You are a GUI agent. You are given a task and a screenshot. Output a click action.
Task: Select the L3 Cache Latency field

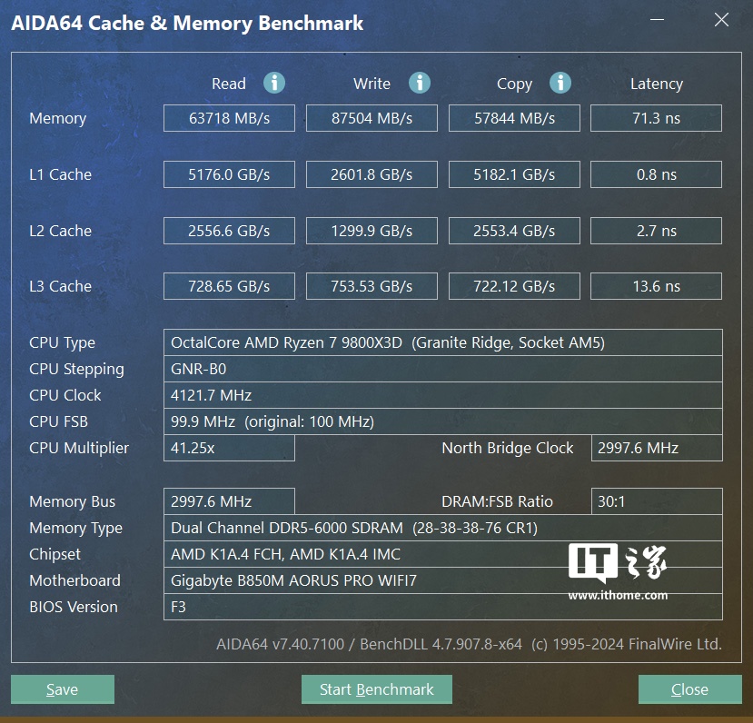click(656, 286)
